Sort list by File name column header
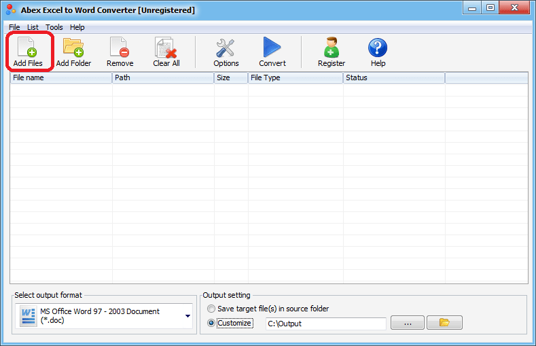536x346 pixels. click(61, 77)
